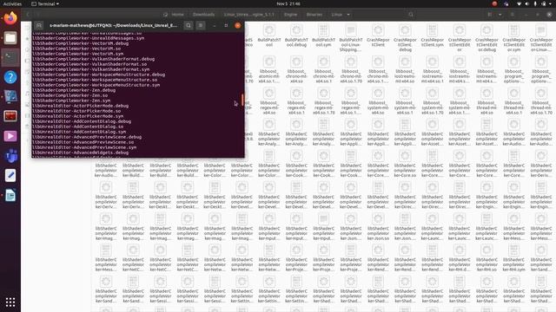This screenshot has height=312, width=556.
Task: Go to Downloads in the Files path bar
Action: click(203, 15)
